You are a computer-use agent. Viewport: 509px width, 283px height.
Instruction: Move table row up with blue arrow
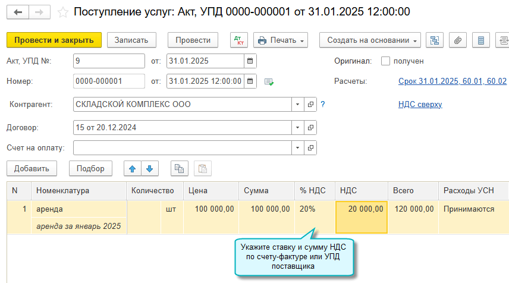tap(133, 169)
